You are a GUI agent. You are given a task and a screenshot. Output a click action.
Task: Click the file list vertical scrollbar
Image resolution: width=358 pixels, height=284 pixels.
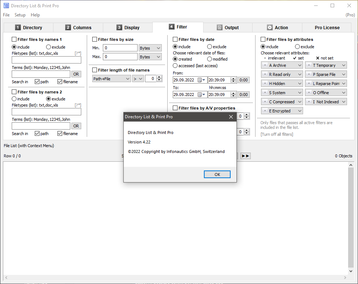pos(351,218)
